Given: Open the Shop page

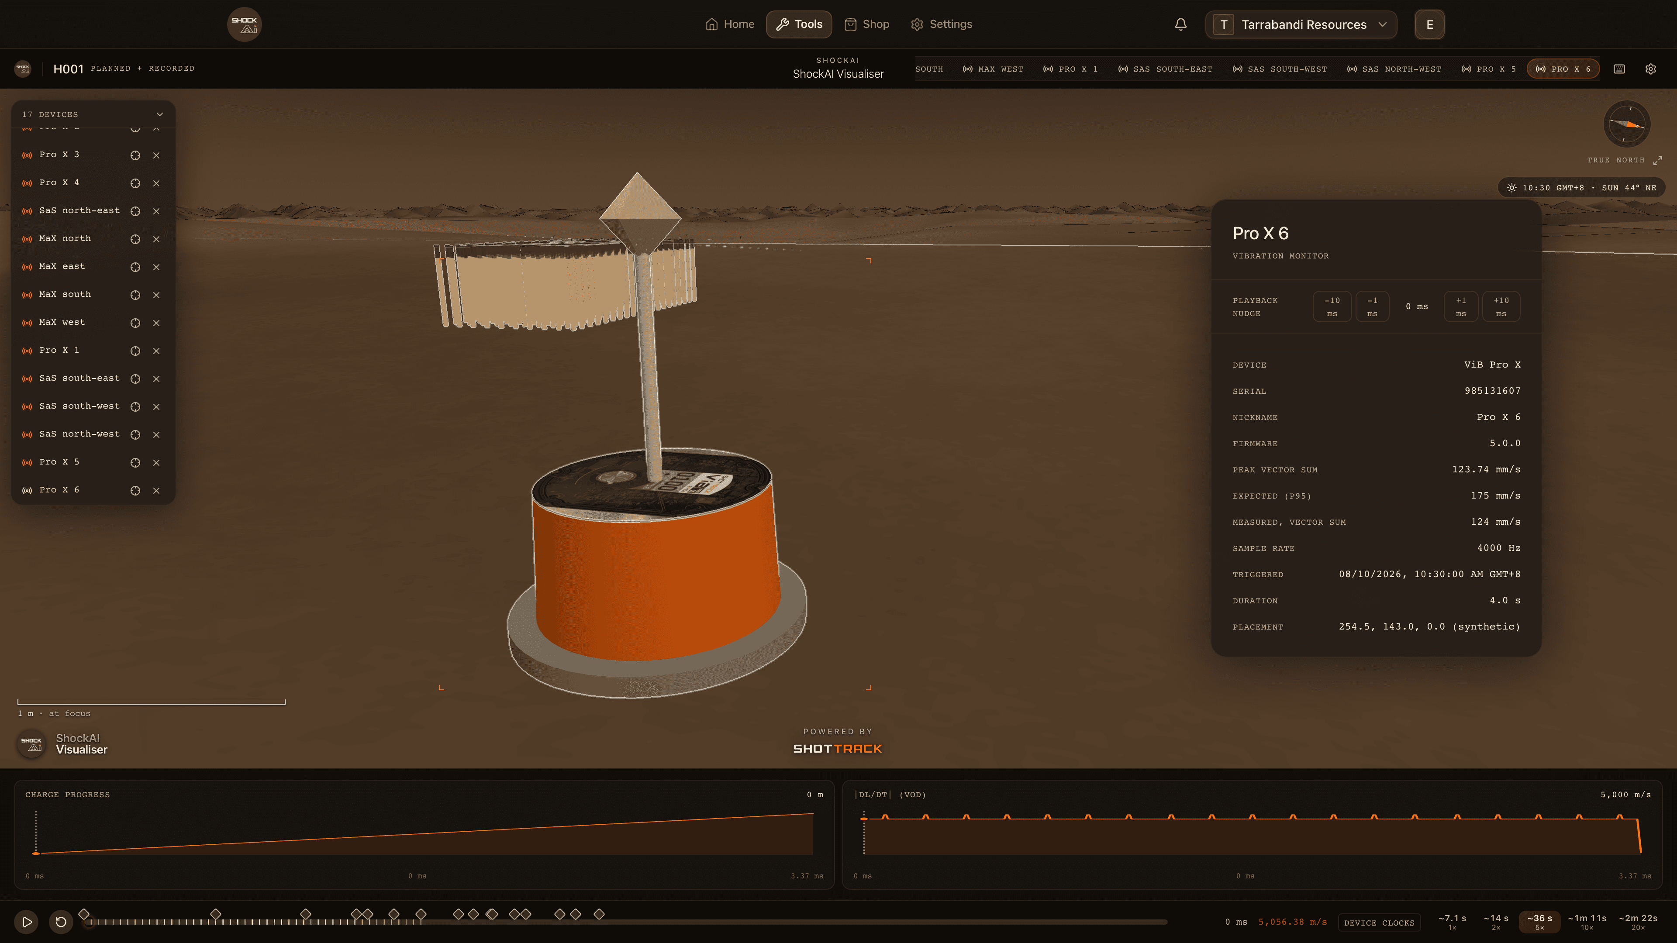Looking at the screenshot, I should click(866, 24).
